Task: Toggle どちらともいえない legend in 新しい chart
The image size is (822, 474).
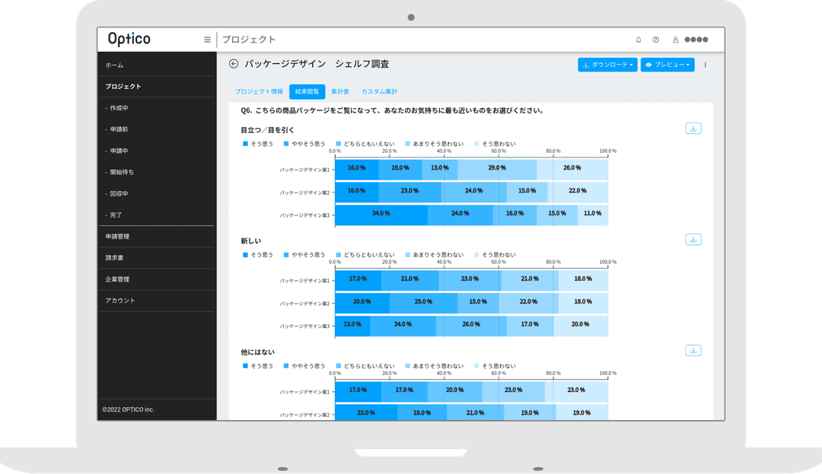Action: 365,255
